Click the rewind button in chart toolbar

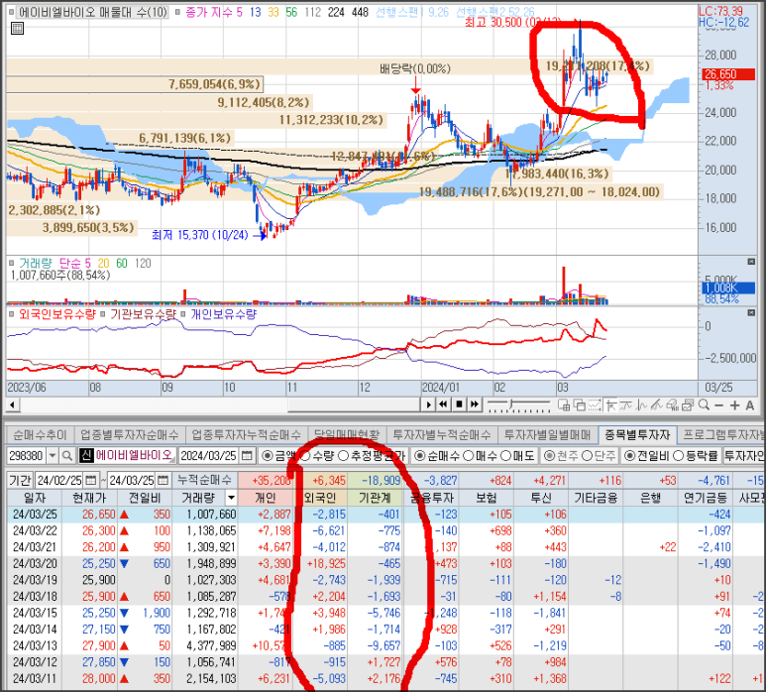click(443, 404)
